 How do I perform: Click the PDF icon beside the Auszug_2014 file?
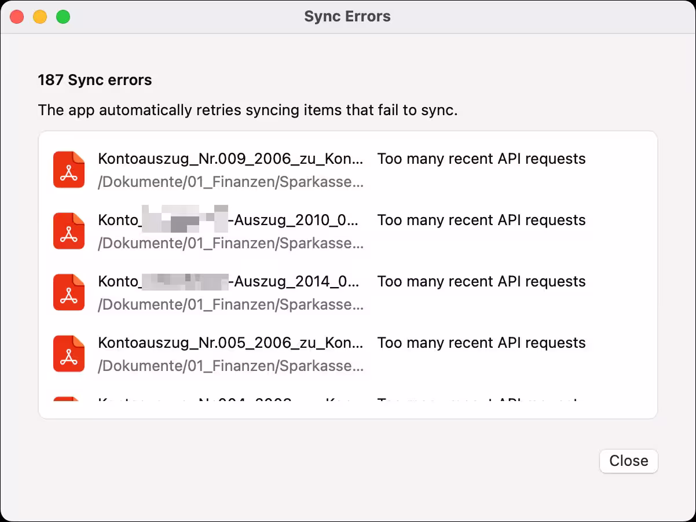(x=69, y=292)
